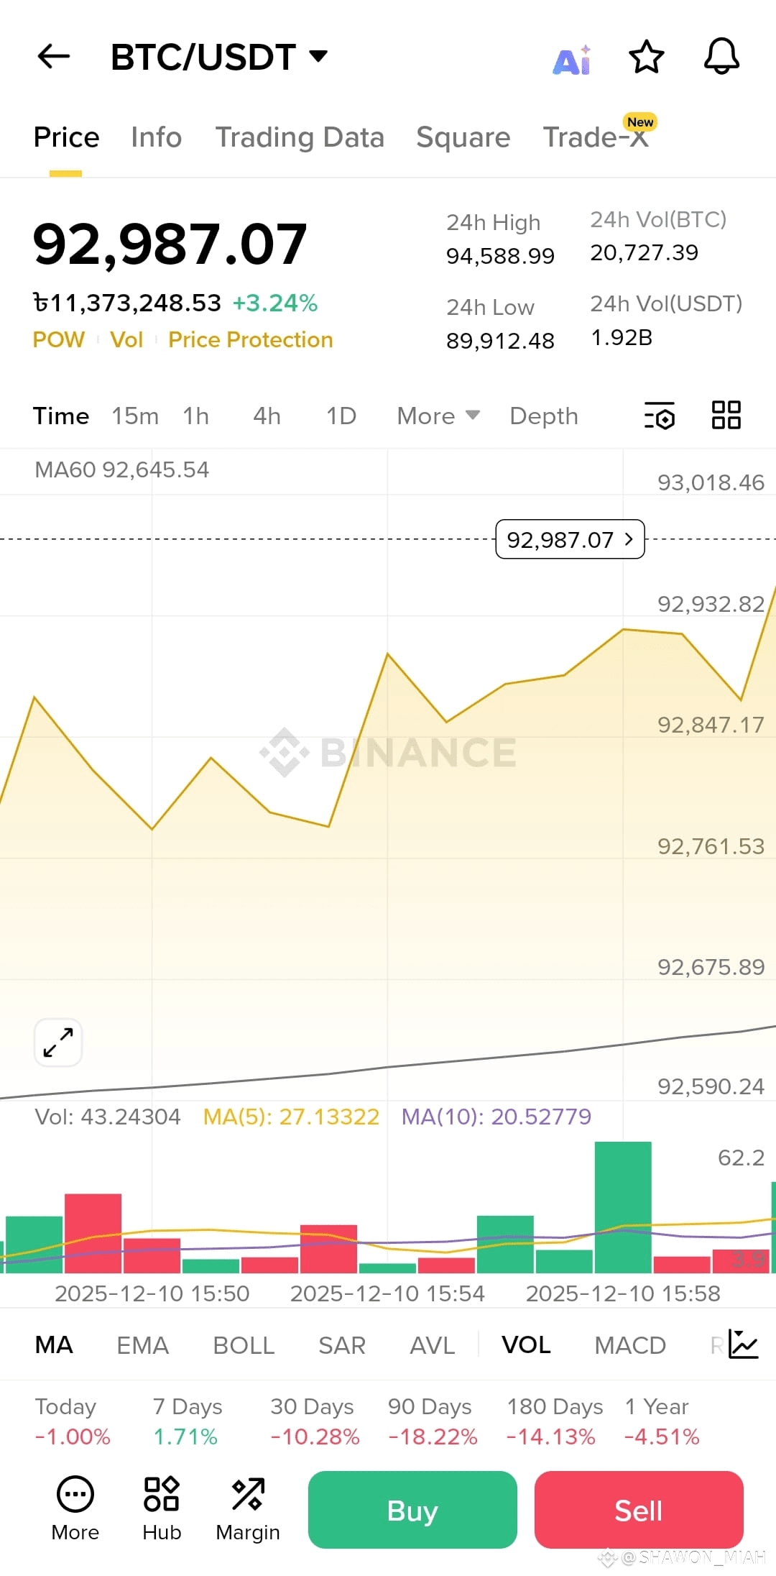Toggle the VOL sub-indicator

tap(526, 1344)
